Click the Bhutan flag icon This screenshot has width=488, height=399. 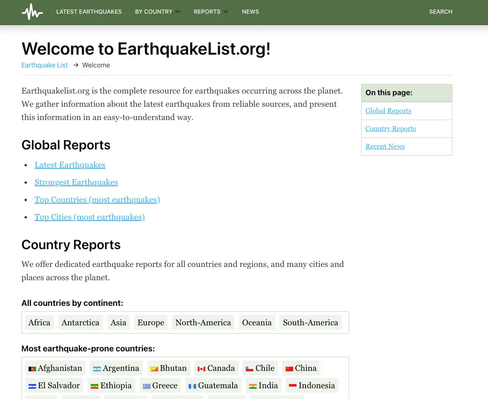154,369
